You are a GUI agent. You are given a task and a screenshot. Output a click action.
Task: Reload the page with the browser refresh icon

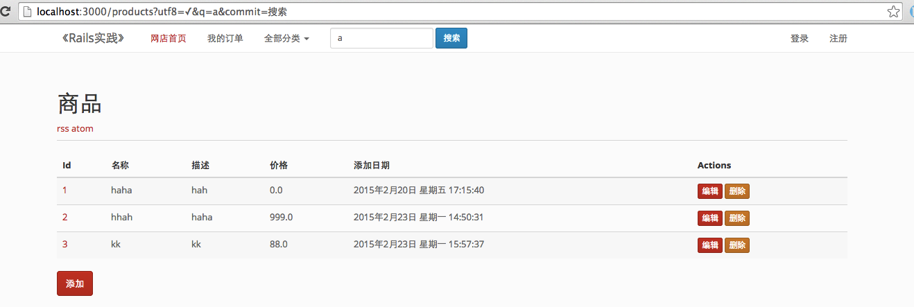pyautogui.click(x=6, y=12)
